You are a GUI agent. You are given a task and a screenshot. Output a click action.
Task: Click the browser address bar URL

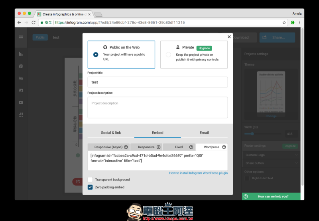pyautogui.click(x=120, y=23)
